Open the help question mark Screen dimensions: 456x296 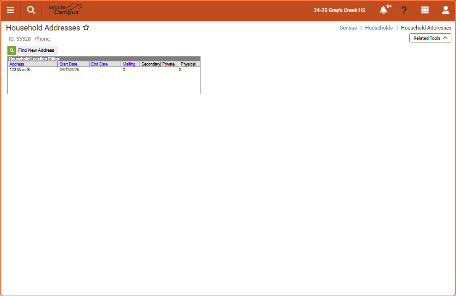[404, 10]
